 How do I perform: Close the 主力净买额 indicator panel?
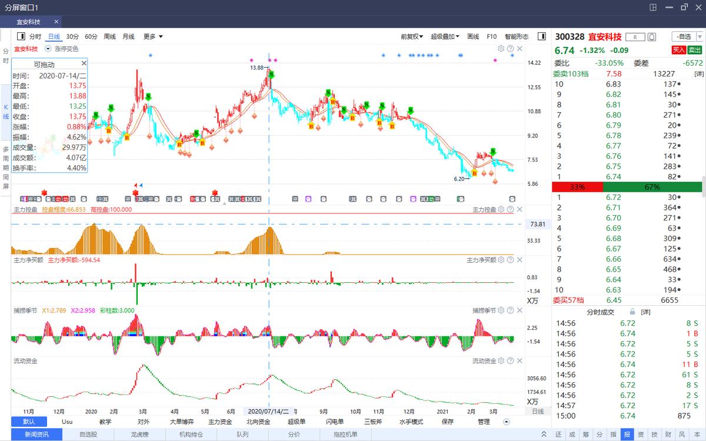tap(519, 260)
